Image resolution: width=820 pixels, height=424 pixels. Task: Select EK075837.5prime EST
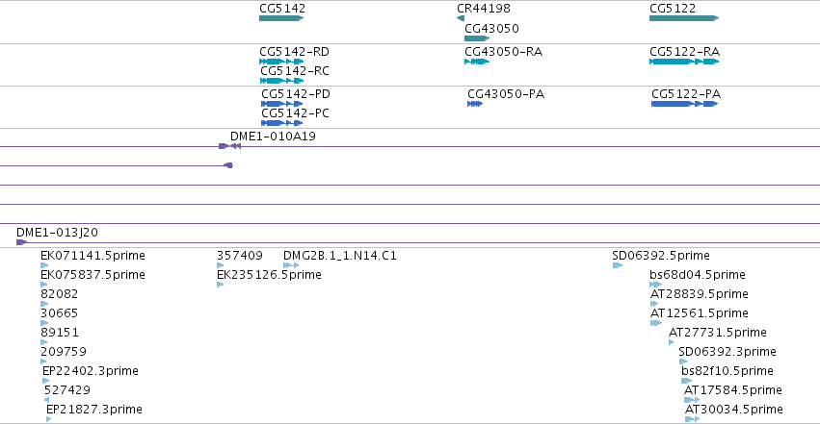(x=93, y=275)
